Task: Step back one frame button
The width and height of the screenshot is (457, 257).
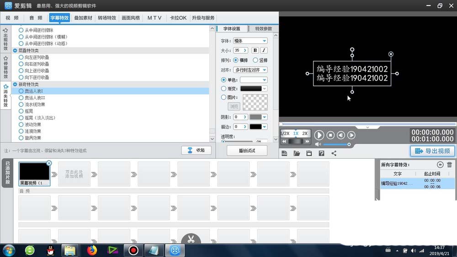Action: (341, 135)
